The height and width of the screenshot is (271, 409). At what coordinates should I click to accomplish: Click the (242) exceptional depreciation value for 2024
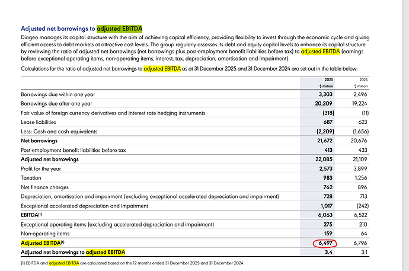362,206
